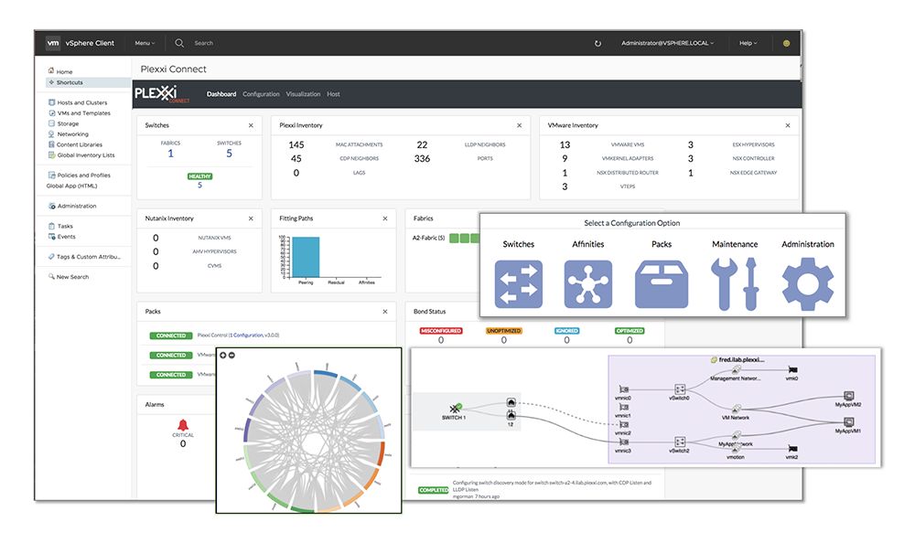Open the Menu dropdown in the top bar
Image resolution: width=915 pixels, height=543 pixels.
[143, 43]
